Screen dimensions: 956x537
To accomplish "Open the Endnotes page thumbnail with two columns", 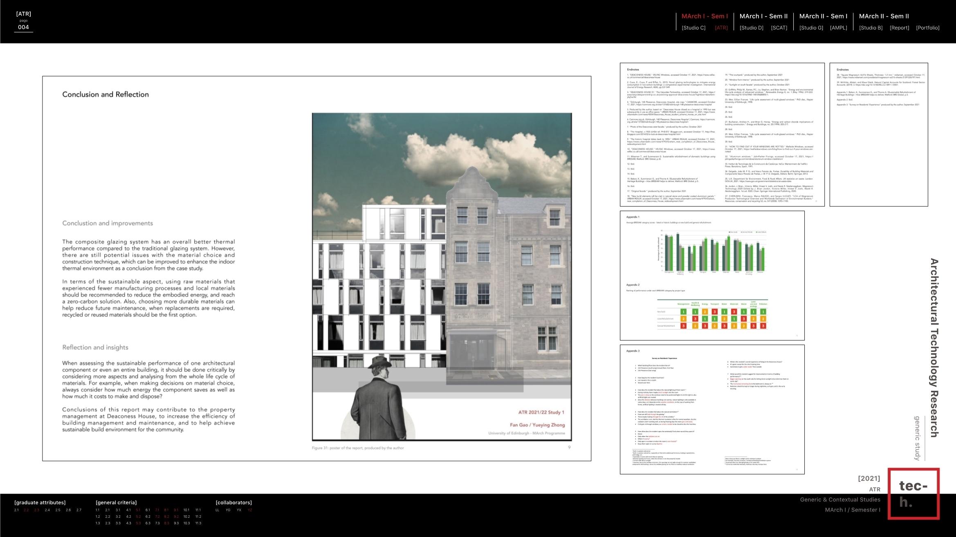I will (722, 134).
